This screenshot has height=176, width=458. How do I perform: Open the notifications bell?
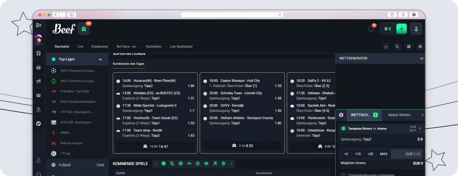(371, 29)
